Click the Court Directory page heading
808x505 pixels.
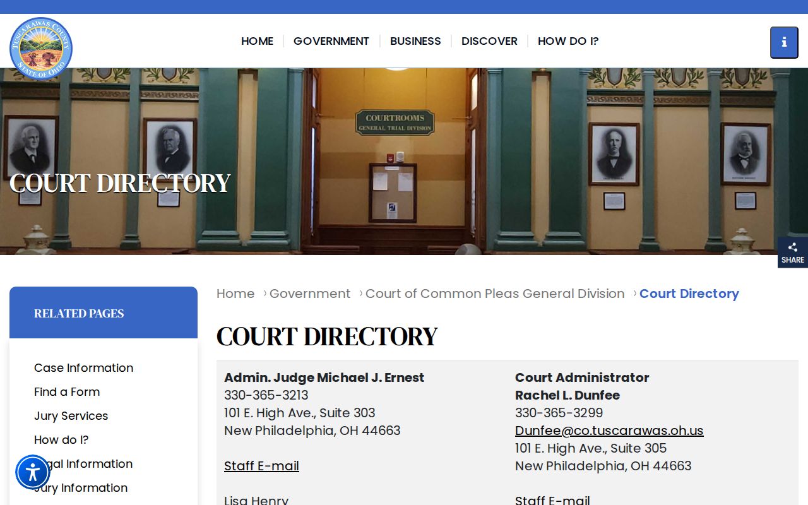(x=327, y=336)
